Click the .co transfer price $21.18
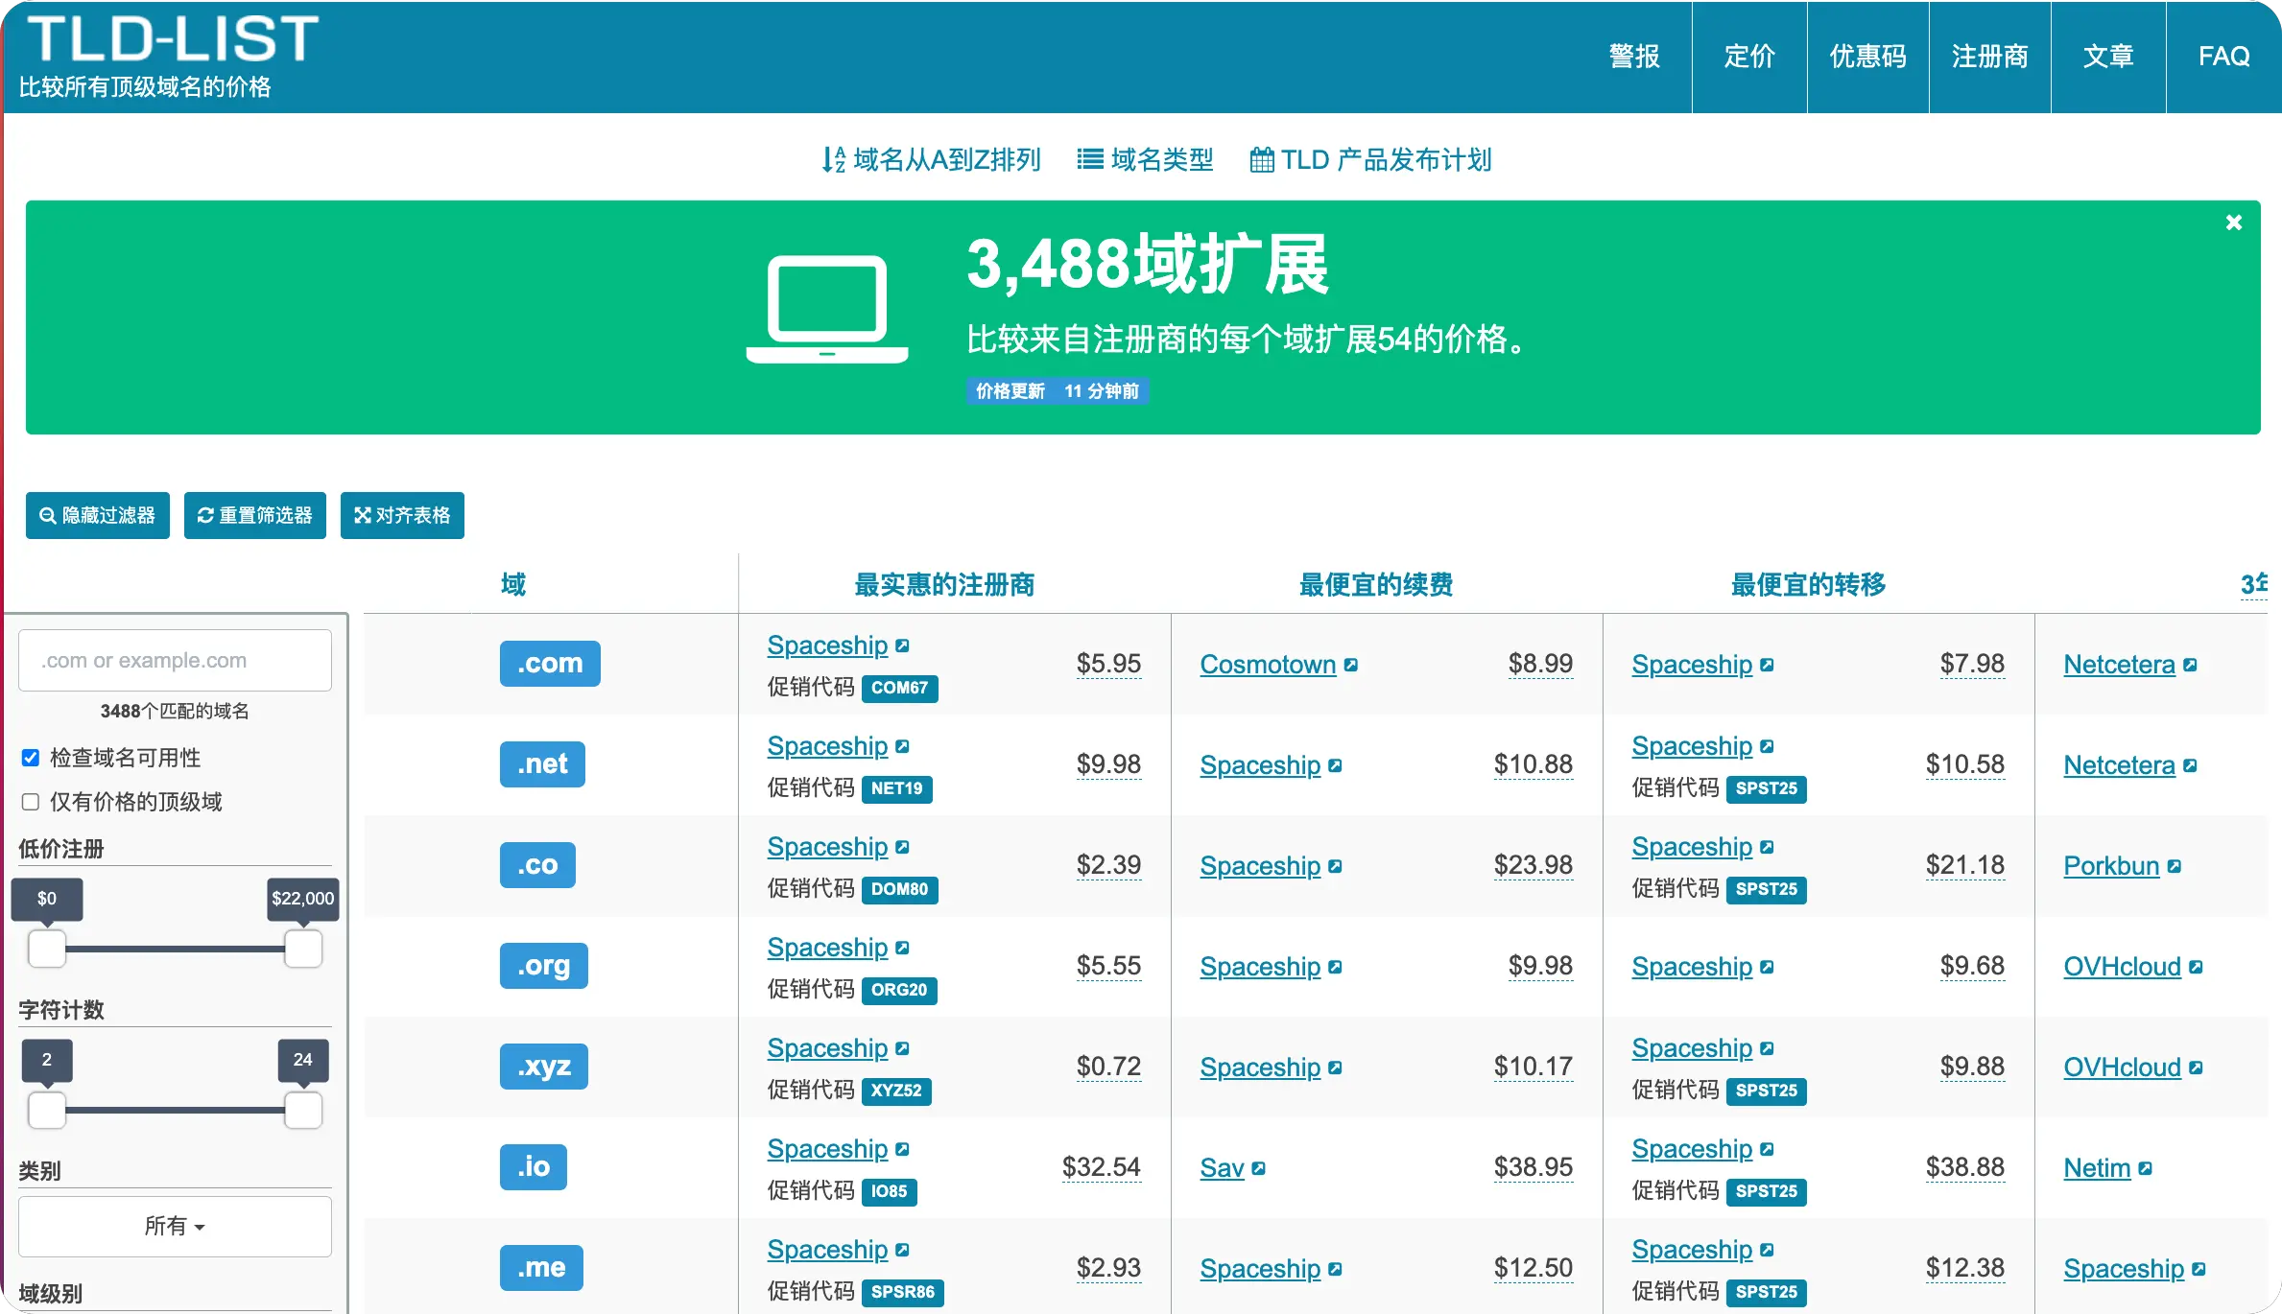This screenshot has height=1314, width=2282. [1964, 865]
